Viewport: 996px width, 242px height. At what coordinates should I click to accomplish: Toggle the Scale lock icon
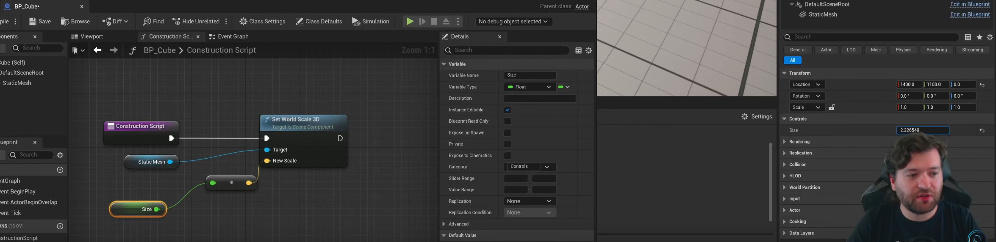pos(832,107)
